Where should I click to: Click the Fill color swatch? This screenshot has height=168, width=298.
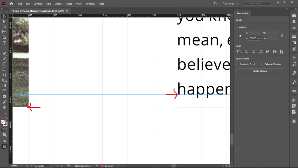click(x=3, y=122)
